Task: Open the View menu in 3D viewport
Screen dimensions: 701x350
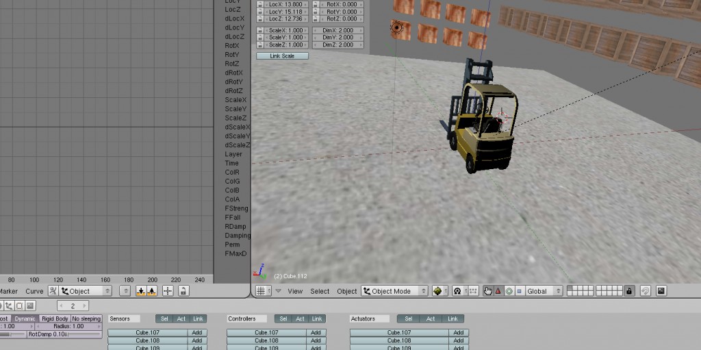Action: click(x=295, y=291)
